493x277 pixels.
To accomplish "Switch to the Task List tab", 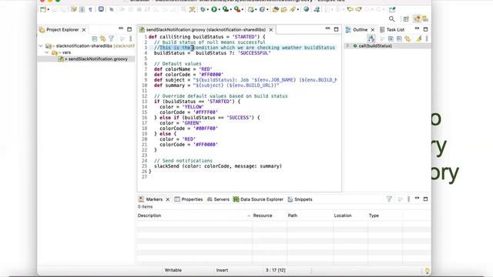I will click(395, 29).
